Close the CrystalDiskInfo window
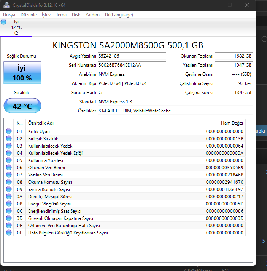 pyautogui.click(x=247, y=5)
